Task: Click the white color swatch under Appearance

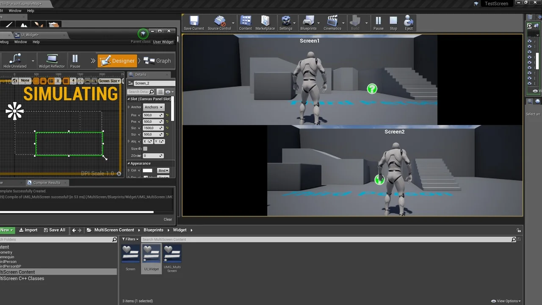Action: pos(147,170)
